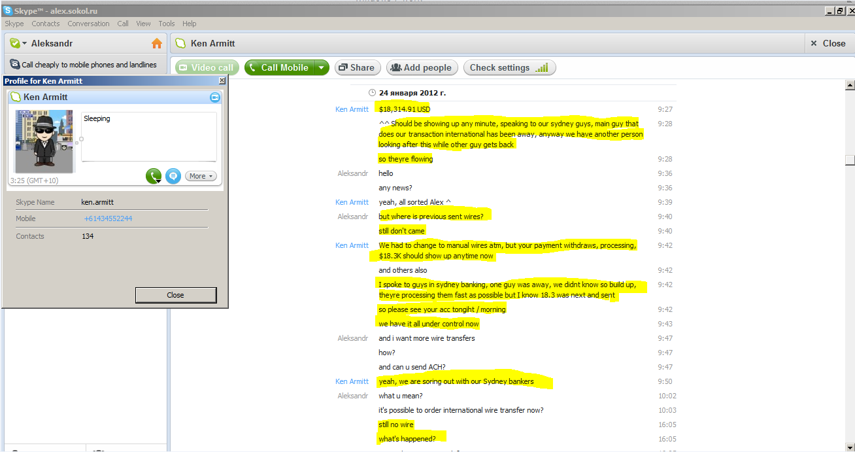
Task: Click the message 'so theyre flowing'
Action: click(406, 159)
